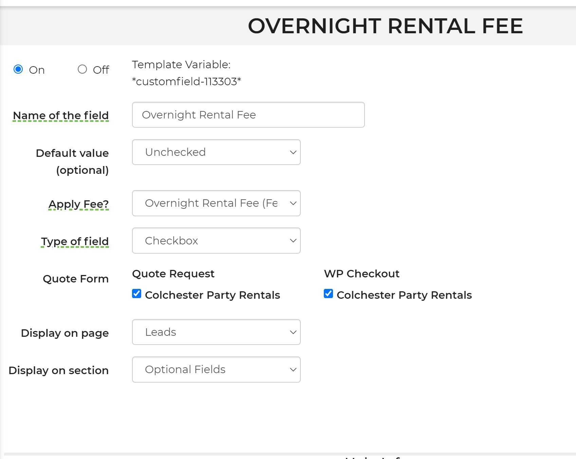Click Colchester Party Rentals label under Quote Request
The width and height of the screenshot is (576, 459).
212,295
